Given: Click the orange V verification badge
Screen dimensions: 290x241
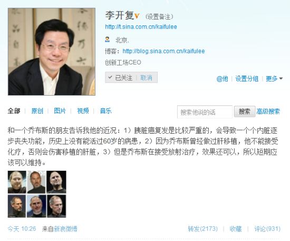Looking at the screenshot, I should click(x=137, y=16).
